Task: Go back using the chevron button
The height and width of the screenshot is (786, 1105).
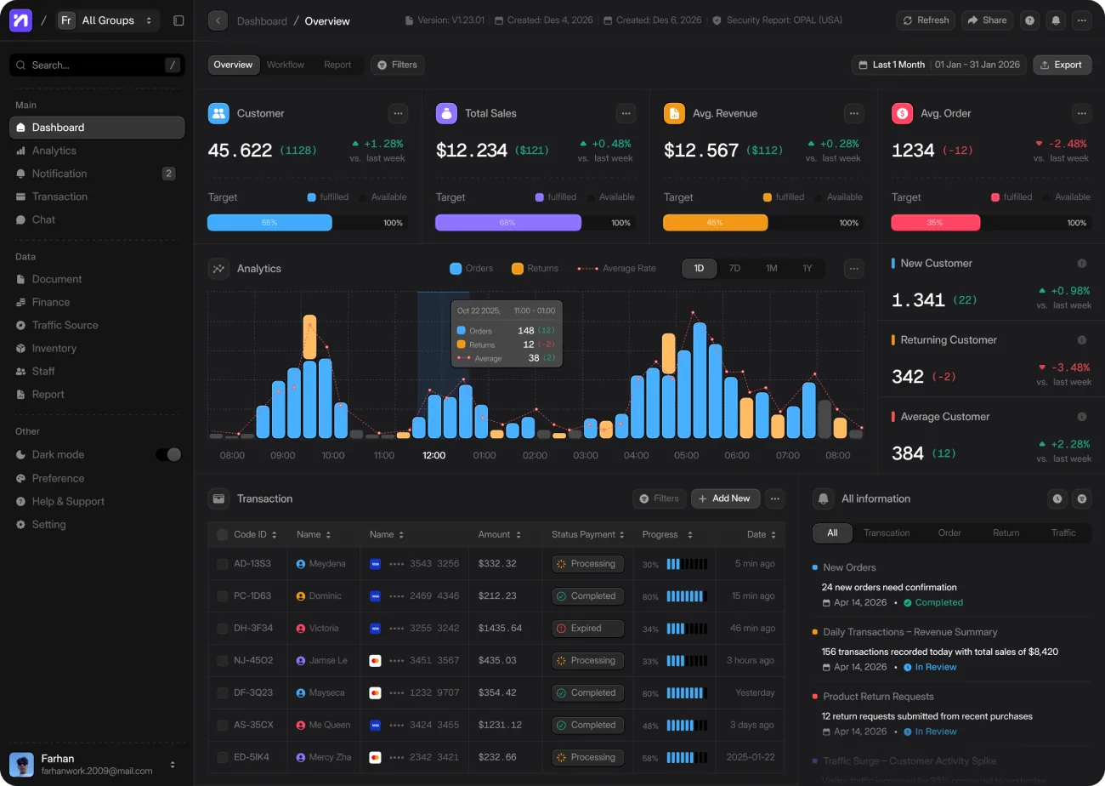Action: tap(218, 20)
